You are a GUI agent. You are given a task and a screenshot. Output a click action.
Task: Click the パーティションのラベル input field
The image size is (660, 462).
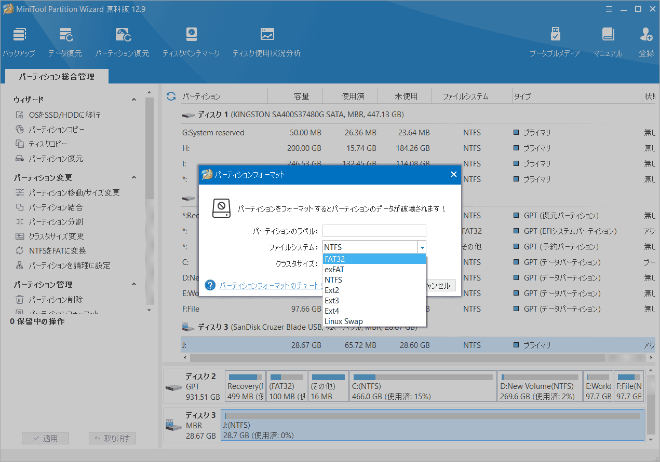click(374, 231)
